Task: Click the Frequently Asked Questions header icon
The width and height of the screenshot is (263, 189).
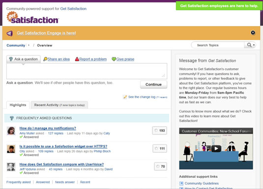Action: 12,118
